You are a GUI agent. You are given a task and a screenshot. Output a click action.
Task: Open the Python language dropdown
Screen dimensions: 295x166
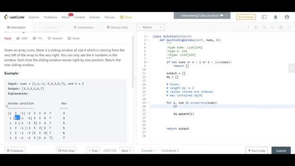[x=151, y=27]
